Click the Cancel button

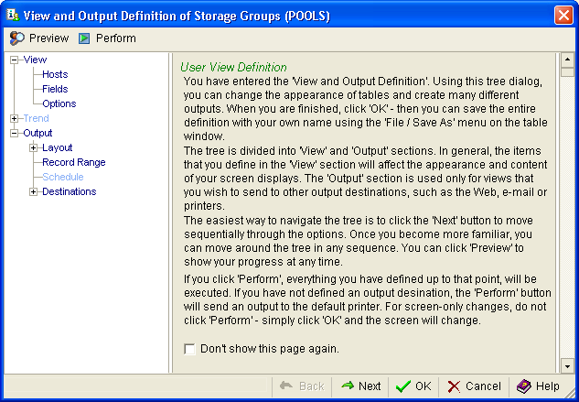[x=474, y=386]
